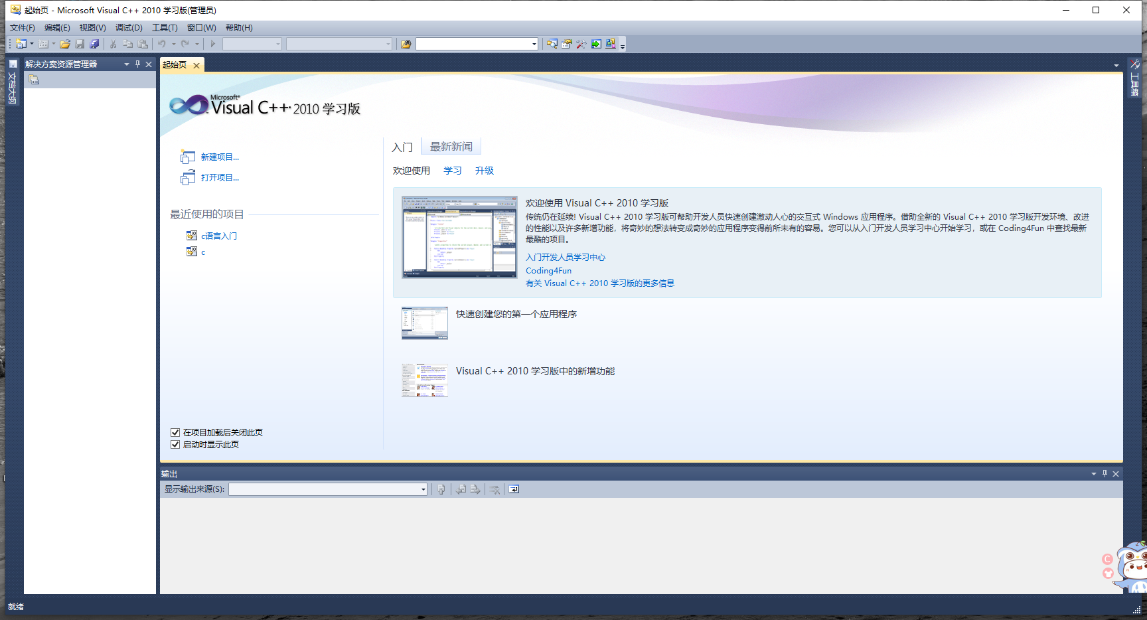The width and height of the screenshot is (1147, 620).
Task: Toggle auto-hide pin on Solution Explorer panel
Action: (x=137, y=64)
